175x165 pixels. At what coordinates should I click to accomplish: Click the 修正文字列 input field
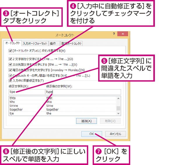26,92
